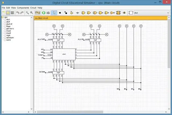Select the arrow pointer selection tool
This screenshot has height=115, width=172.
pos(54,13)
